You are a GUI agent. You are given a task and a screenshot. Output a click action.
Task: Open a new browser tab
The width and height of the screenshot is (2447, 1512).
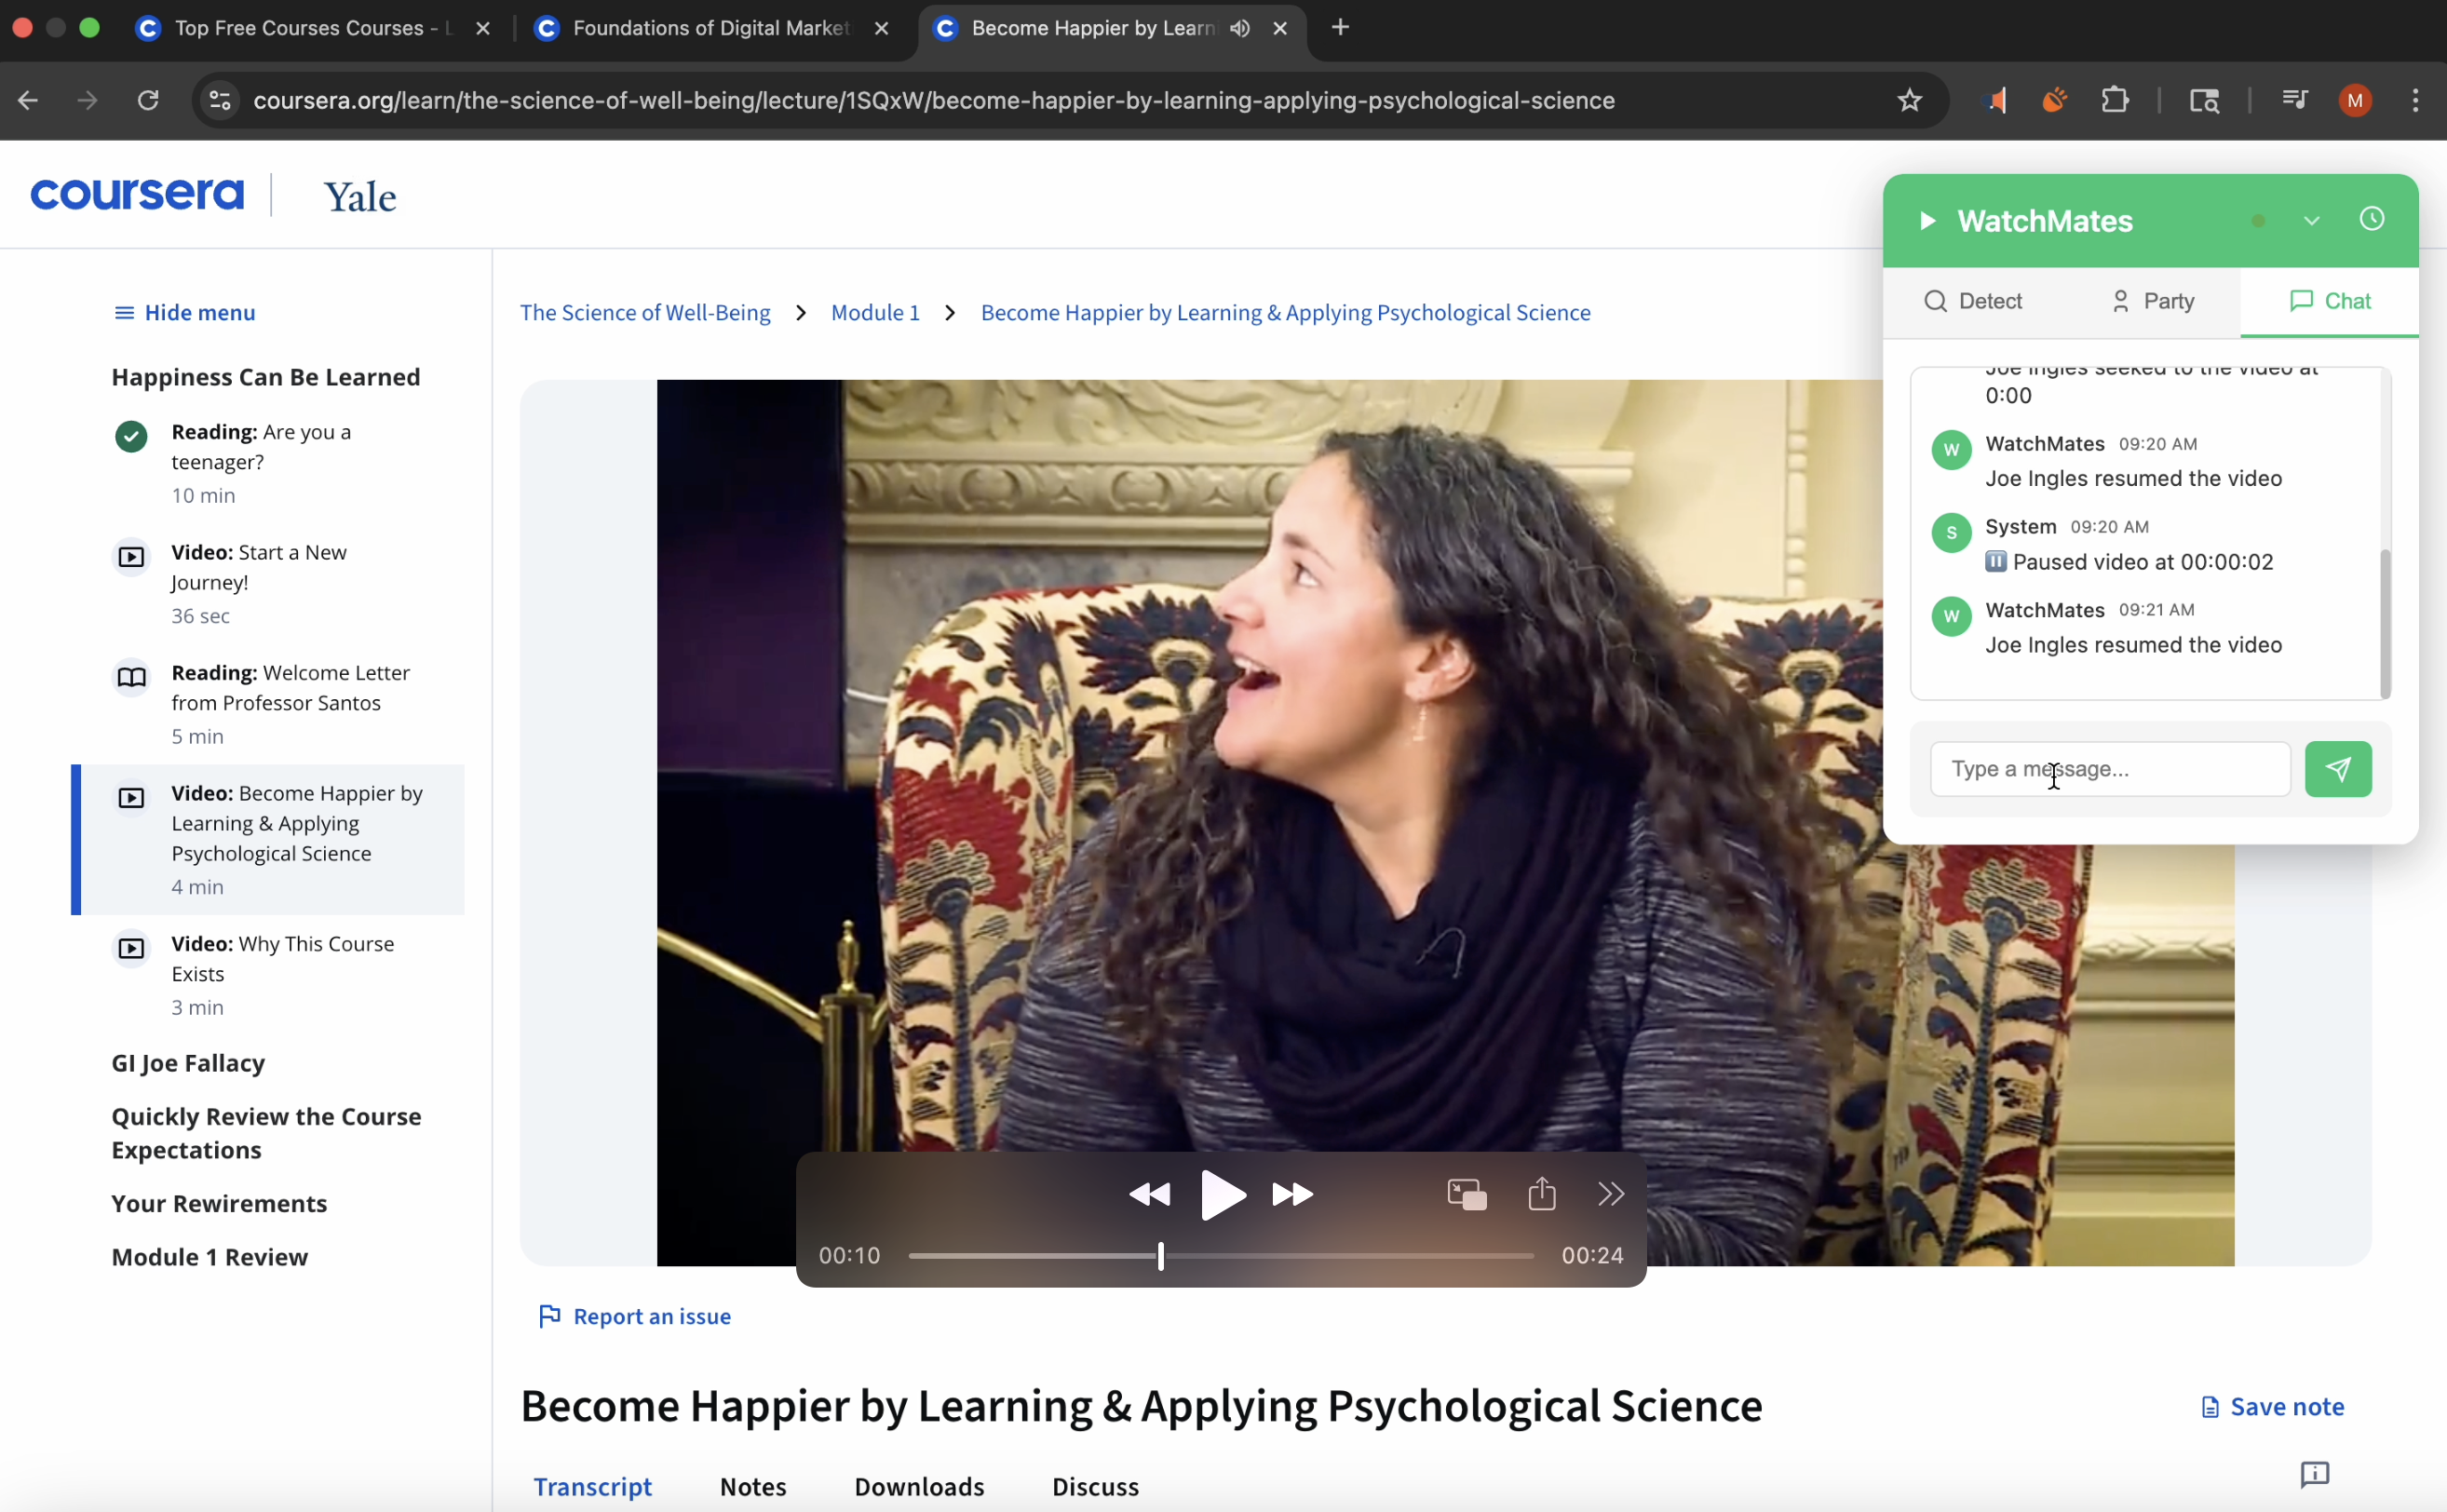[x=1340, y=28]
